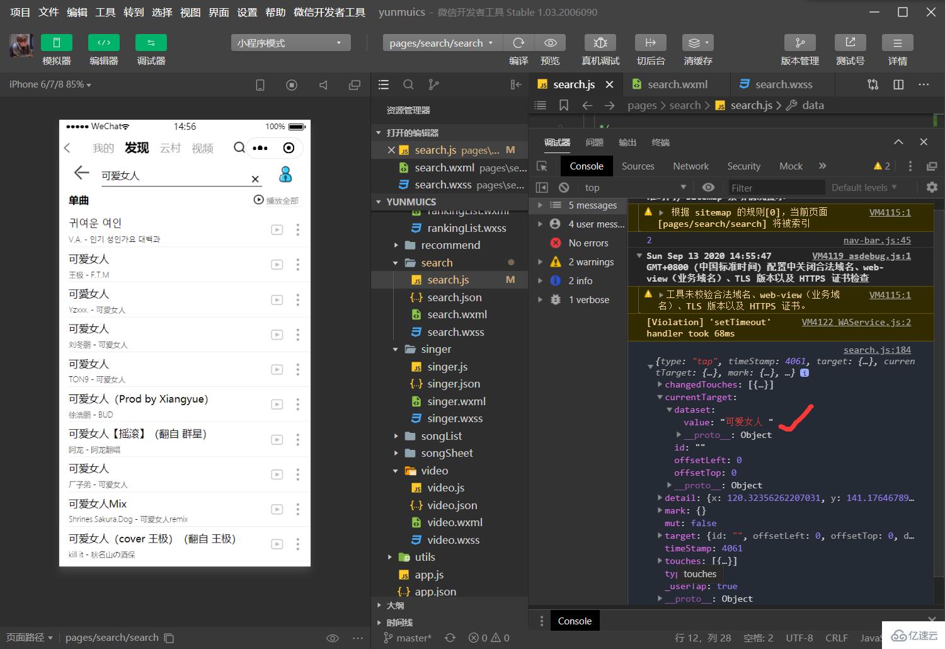Click 播放全部 play all in simulator
Screen dimensions: 945x649
276,200
